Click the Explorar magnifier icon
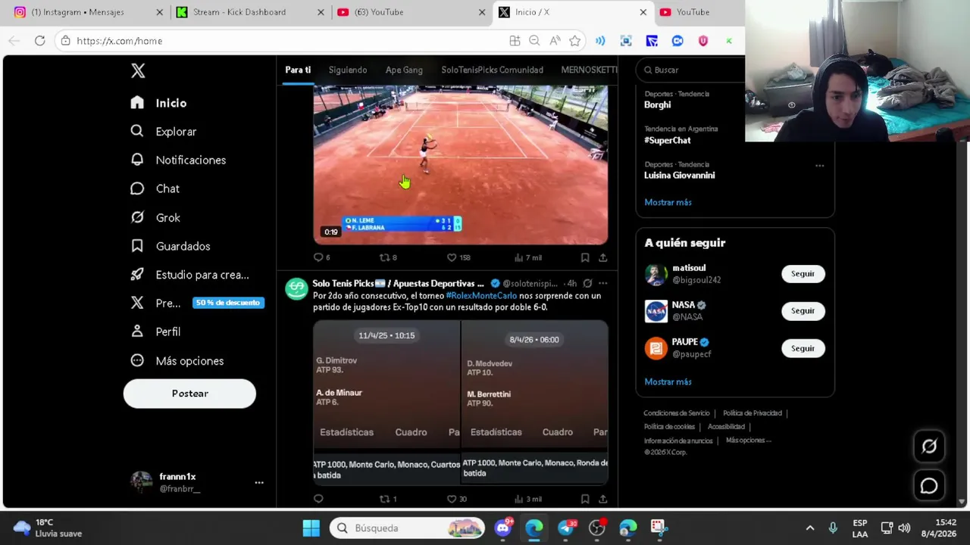This screenshot has height=545, width=970. click(x=137, y=131)
